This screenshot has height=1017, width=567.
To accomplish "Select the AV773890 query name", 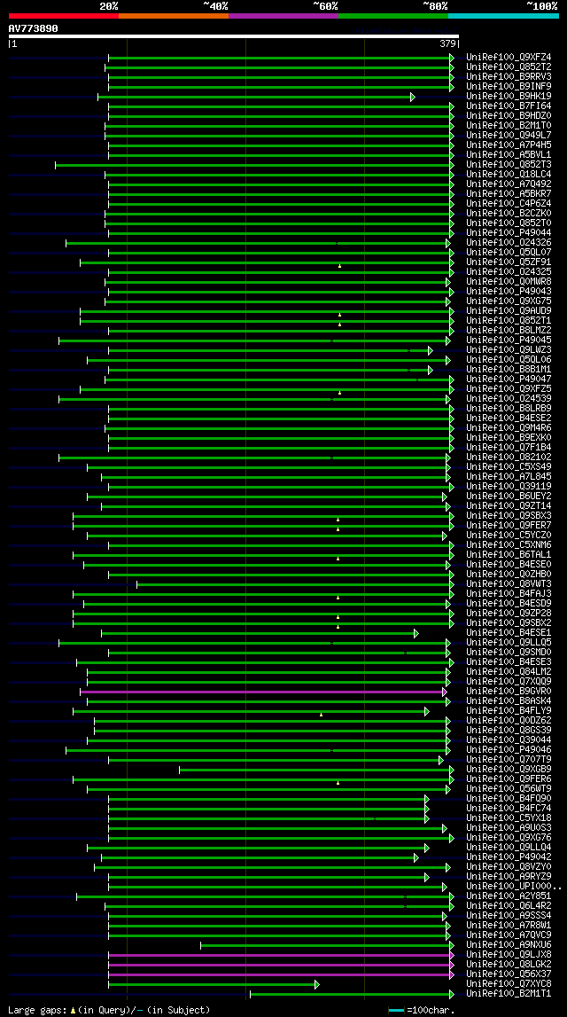I will click(x=33, y=28).
